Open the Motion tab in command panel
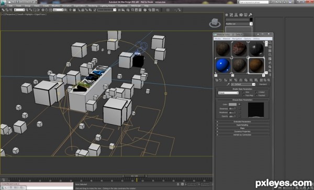 click(241, 15)
